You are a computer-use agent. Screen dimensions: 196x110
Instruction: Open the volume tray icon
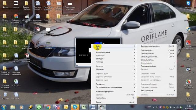point(178,107)
